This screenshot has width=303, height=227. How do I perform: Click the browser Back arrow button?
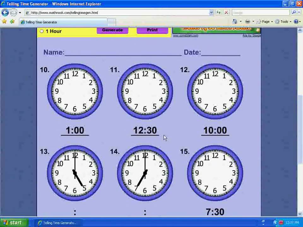pyautogui.click(x=5, y=13)
